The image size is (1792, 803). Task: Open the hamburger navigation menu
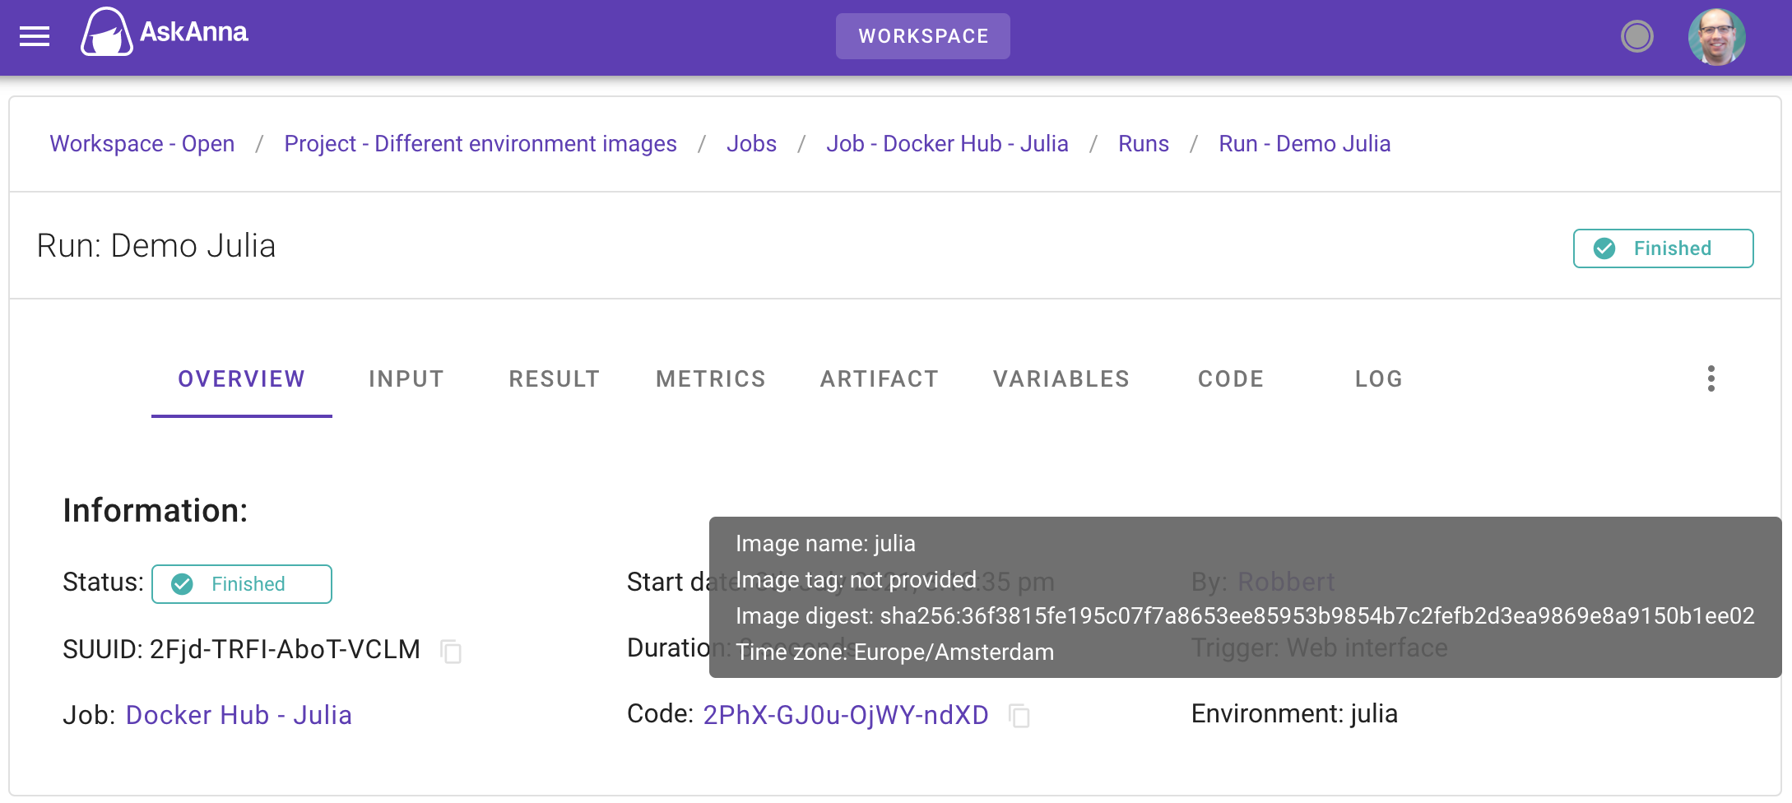[x=35, y=36]
